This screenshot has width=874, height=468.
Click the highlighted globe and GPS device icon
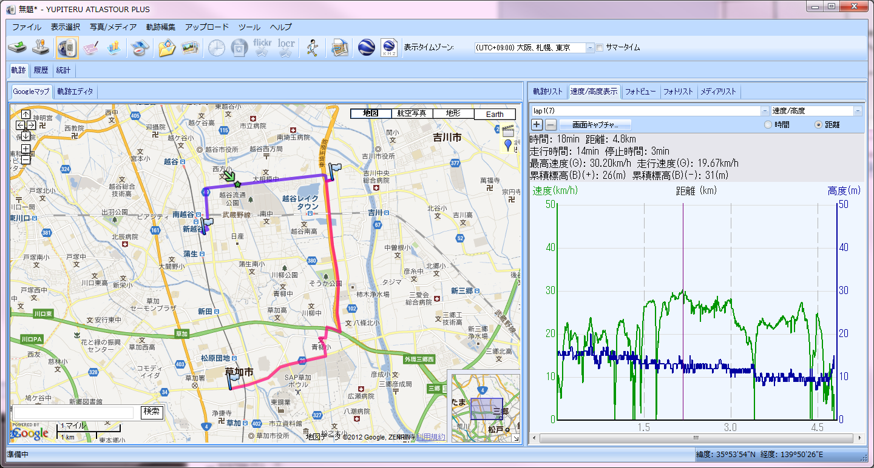click(x=66, y=47)
